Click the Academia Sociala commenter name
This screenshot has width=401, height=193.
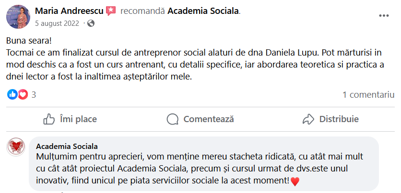(67, 146)
